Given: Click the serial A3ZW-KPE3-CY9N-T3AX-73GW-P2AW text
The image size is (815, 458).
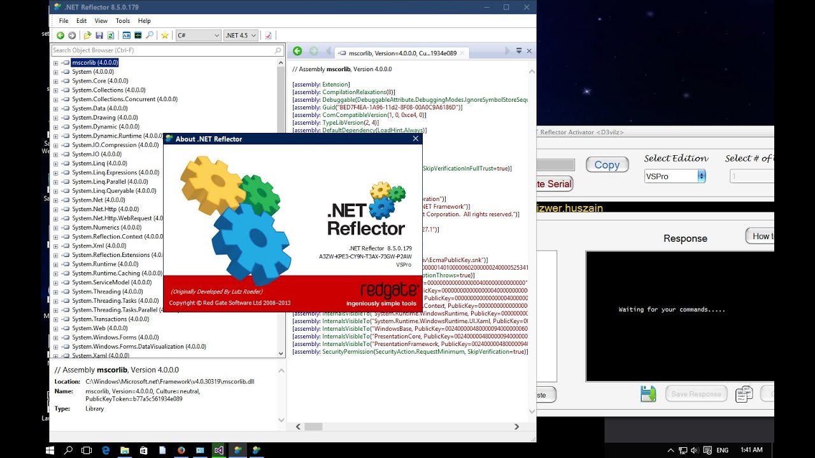Looking at the screenshot, I should [x=365, y=256].
